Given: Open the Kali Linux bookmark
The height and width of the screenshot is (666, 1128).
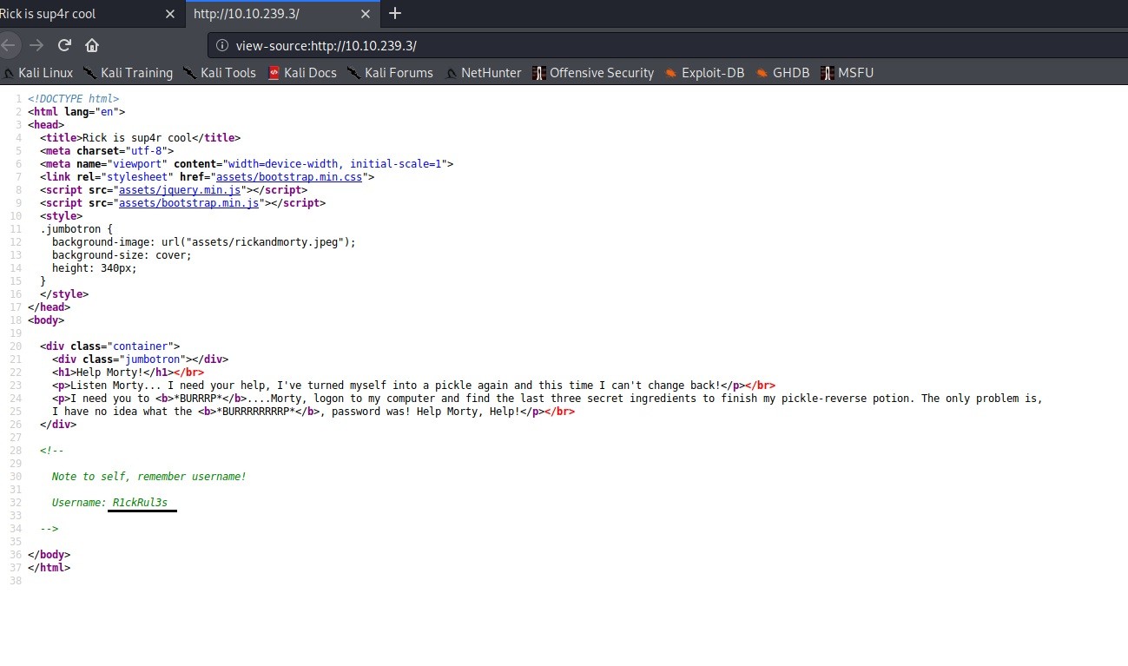Looking at the screenshot, I should coord(38,73).
